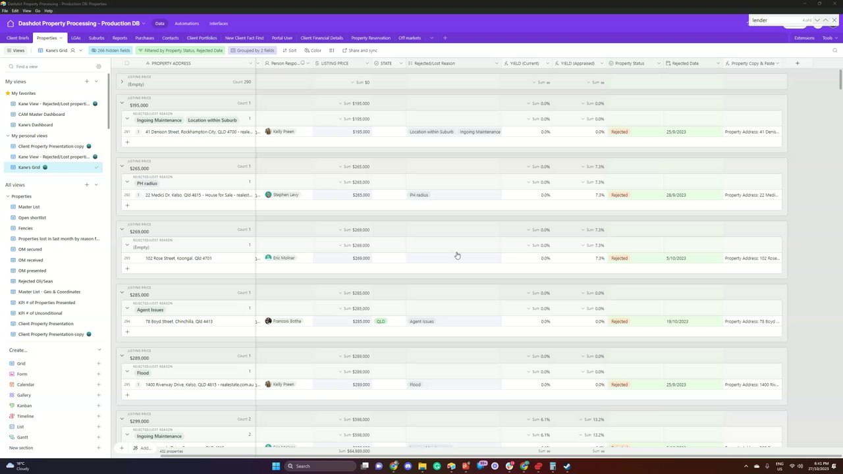Go to the Airtable home icon

coord(10,24)
